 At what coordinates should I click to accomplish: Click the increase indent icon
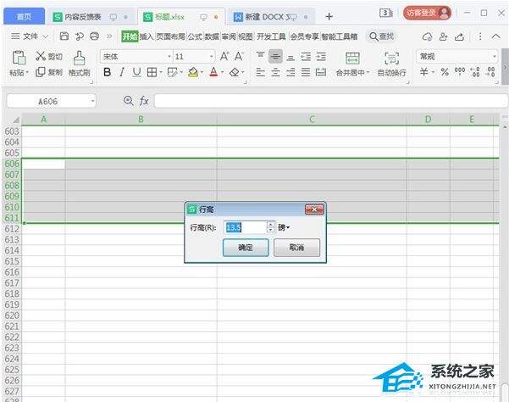[x=321, y=57]
